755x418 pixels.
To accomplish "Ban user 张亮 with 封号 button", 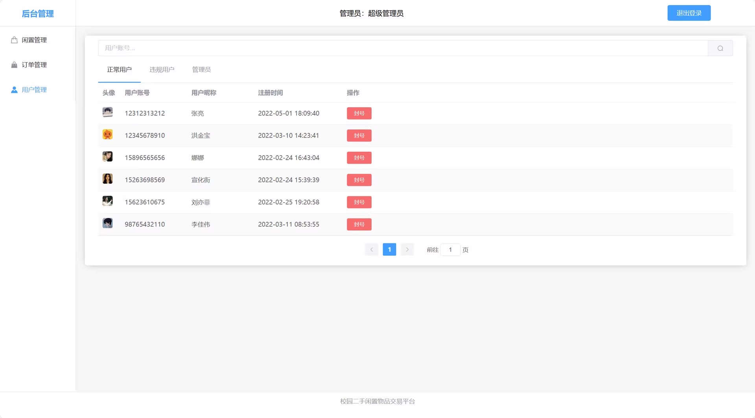I will click(359, 113).
